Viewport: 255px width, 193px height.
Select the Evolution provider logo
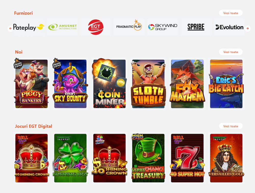229,27
